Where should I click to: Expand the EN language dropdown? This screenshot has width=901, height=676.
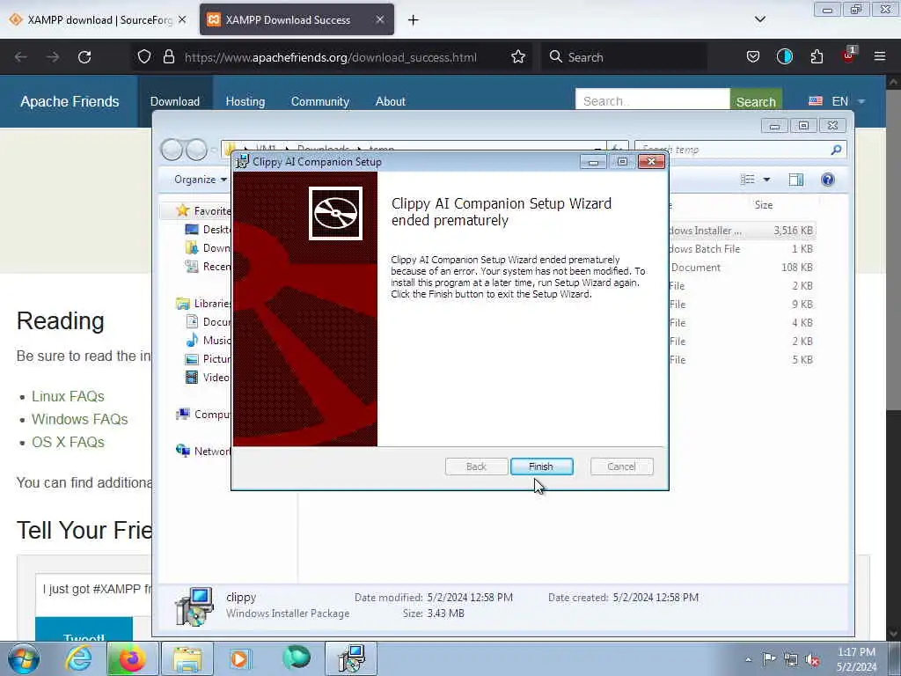pos(837,101)
